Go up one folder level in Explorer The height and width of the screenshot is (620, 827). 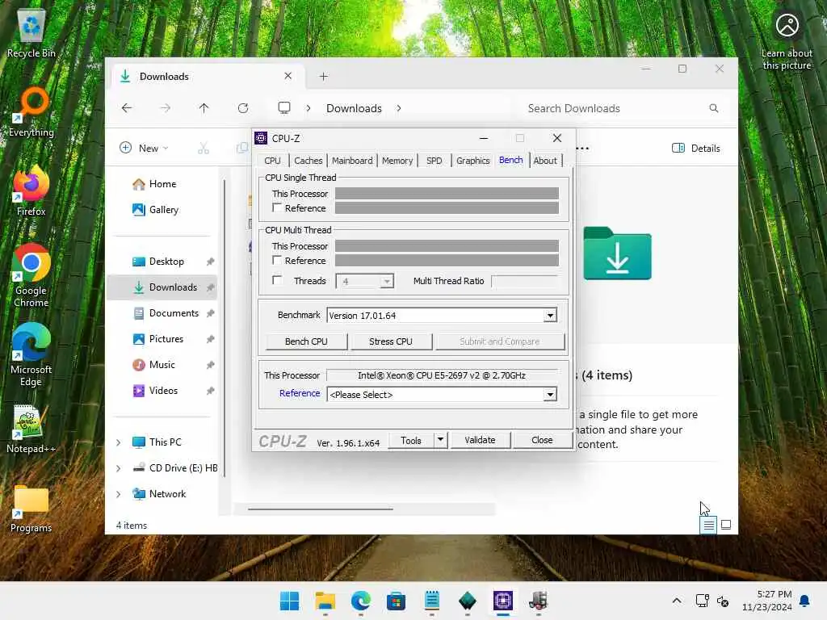click(x=204, y=108)
